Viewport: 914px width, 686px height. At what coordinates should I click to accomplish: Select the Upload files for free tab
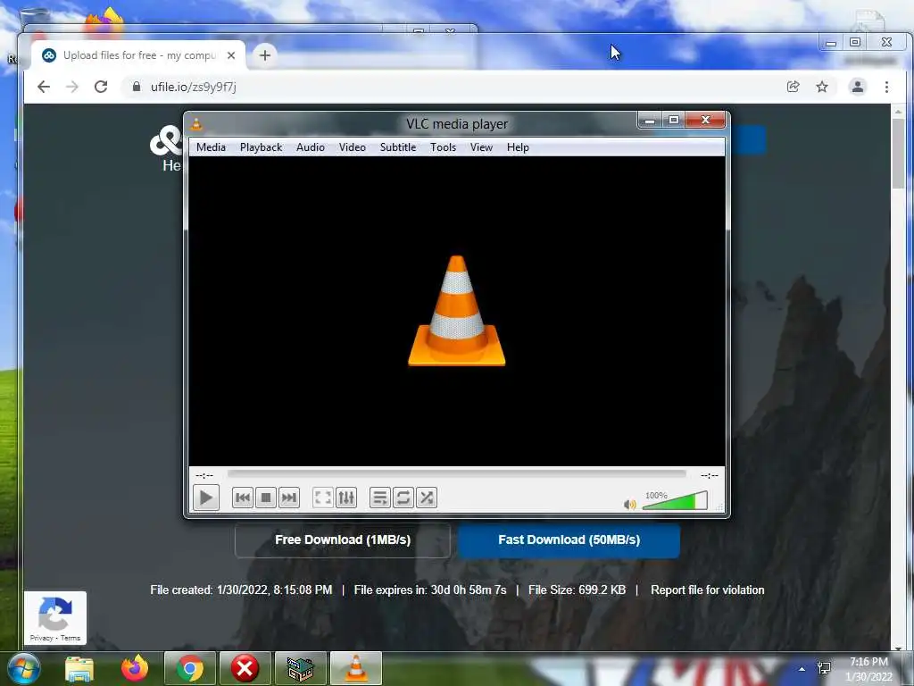[x=138, y=55]
